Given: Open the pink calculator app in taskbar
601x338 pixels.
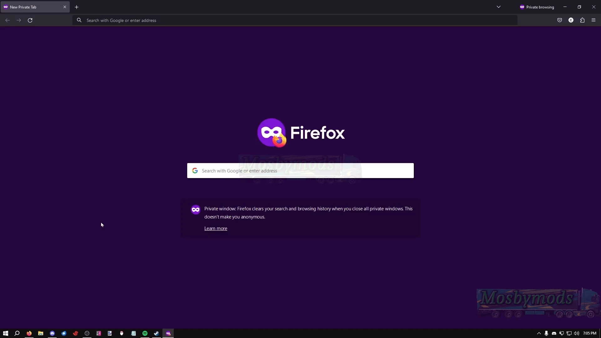Looking at the screenshot, I should coord(99,333).
